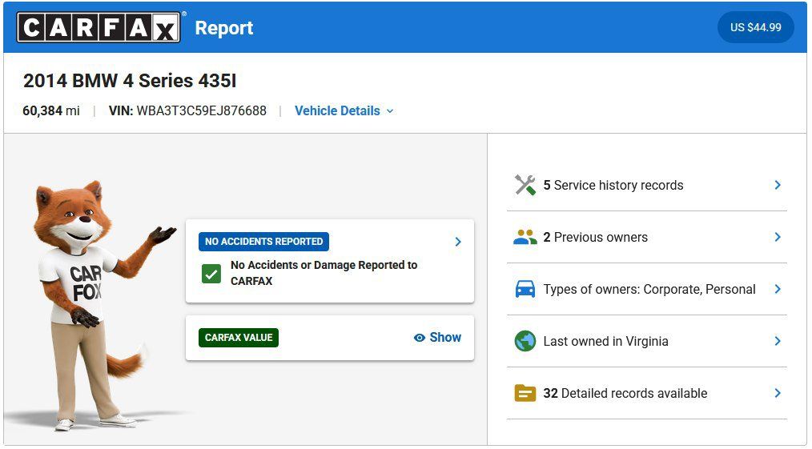Open arrow for Last owned in Virginia
The width and height of the screenshot is (812, 449).
tap(778, 341)
